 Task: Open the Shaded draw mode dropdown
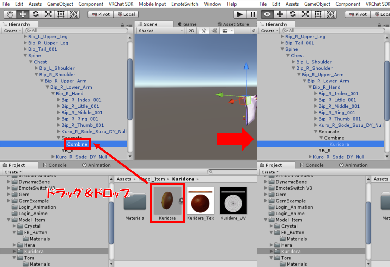(161, 31)
